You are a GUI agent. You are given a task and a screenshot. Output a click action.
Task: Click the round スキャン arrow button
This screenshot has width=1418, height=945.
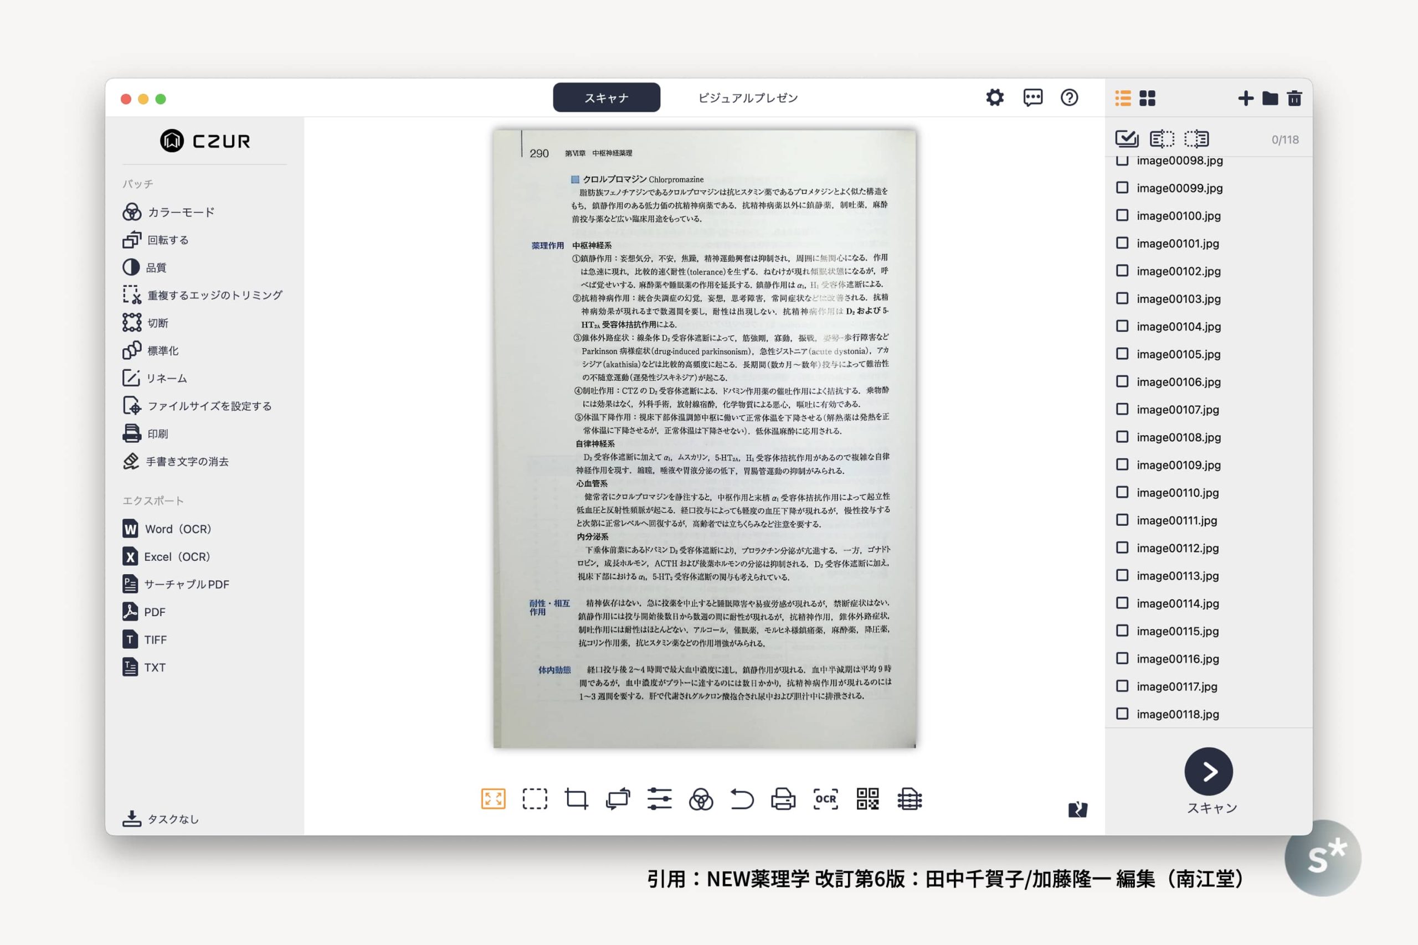[1208, 771]
